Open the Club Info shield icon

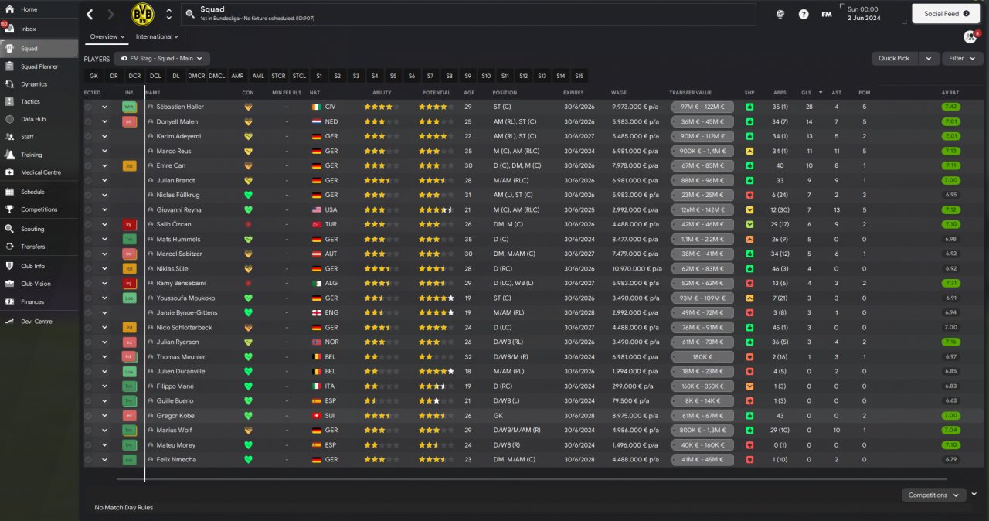[9, 266]
